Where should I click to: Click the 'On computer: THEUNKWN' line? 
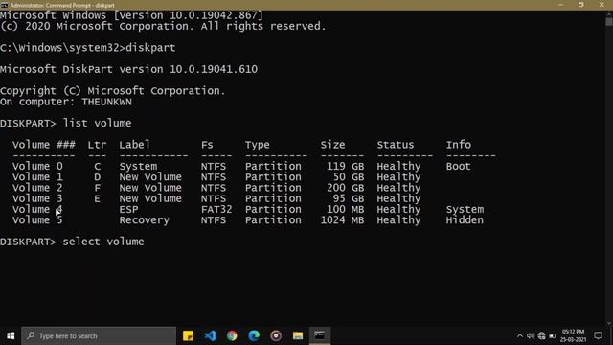[66, 103]
